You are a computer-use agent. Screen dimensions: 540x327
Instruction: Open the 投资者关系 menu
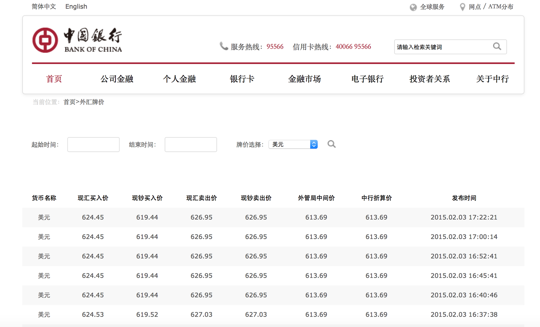[430, 79]
